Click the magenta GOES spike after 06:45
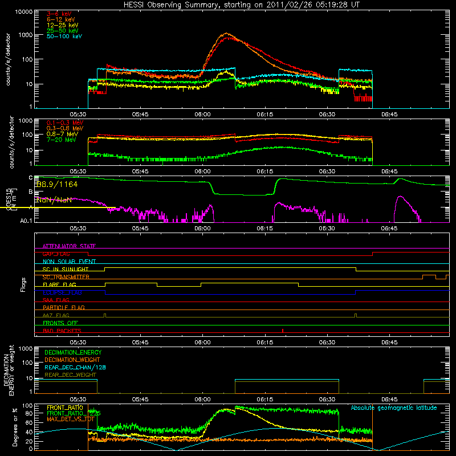456x456 pixels. [x=401, y=197]
